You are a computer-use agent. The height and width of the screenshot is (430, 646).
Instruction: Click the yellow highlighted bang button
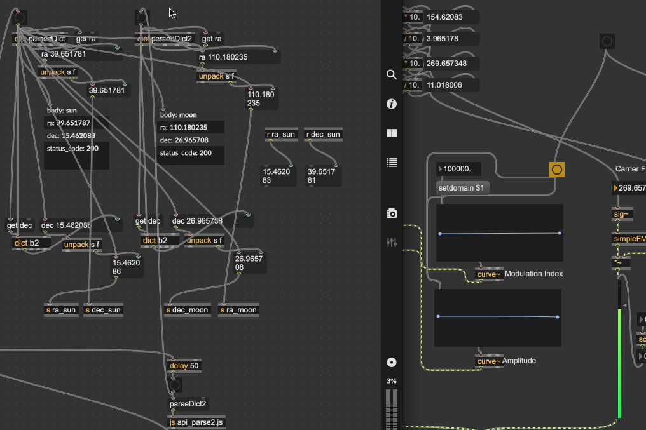coord(556,170)
